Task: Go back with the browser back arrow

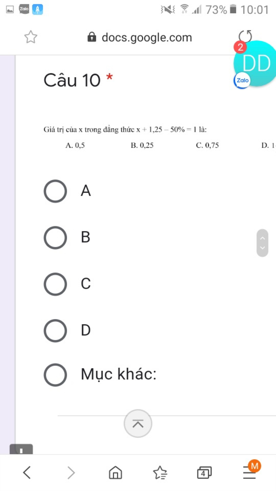Action: [x=27, y=472]
